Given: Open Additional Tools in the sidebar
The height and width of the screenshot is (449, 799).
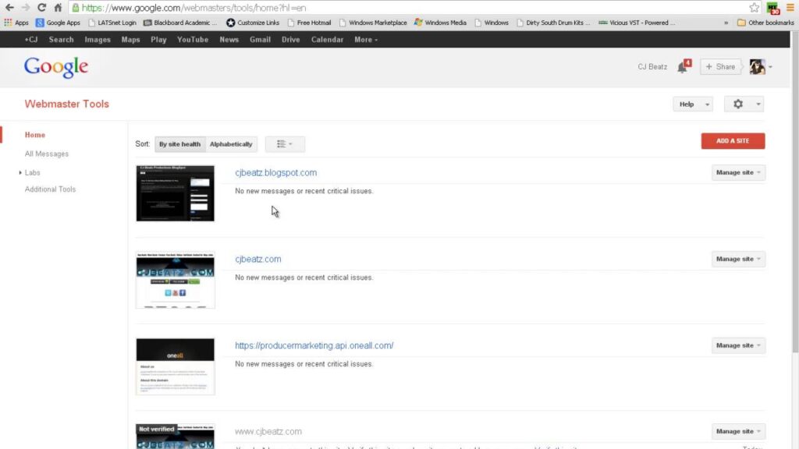Looking at the screenshot, I should coord(50,189).
